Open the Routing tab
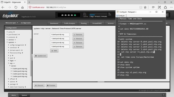174x97 pixels. point(84,23)
